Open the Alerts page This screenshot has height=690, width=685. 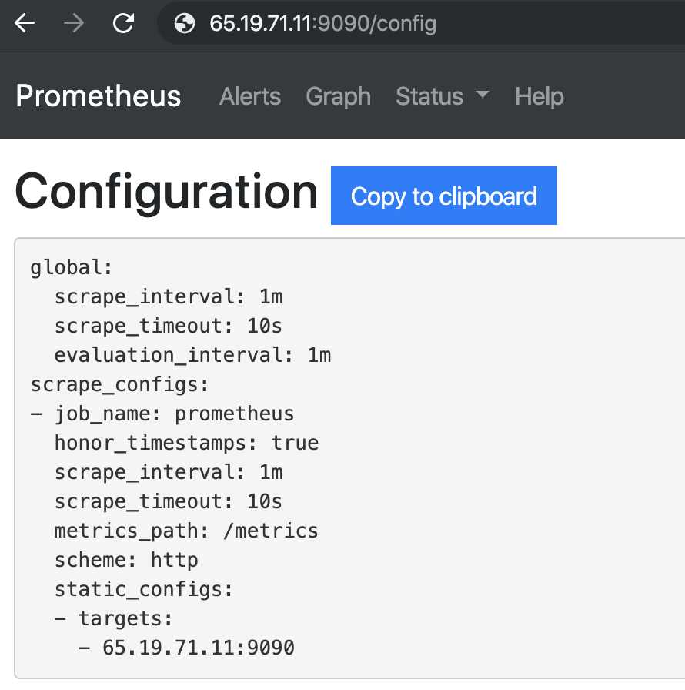250,96
